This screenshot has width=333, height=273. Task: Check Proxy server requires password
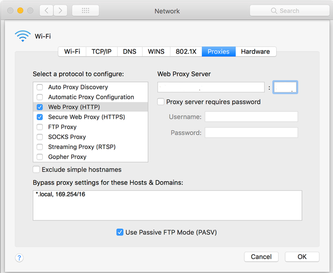click(x=161, y=102)
